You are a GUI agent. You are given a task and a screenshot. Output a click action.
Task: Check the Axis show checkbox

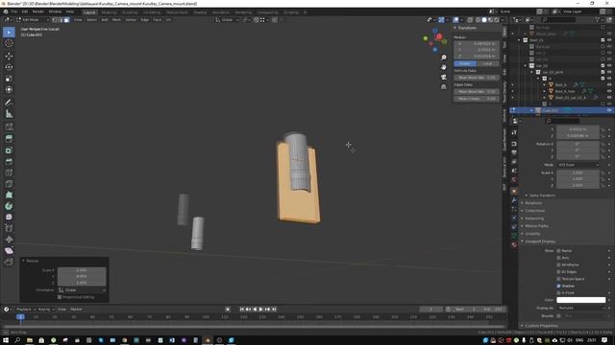point(558,258)
